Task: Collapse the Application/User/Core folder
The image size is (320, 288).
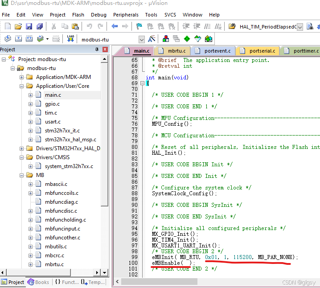Action: click(21, 86)
